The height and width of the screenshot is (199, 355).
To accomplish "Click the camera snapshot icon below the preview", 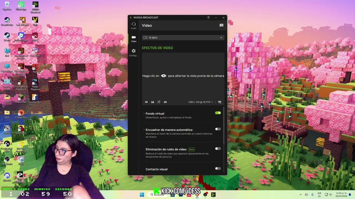I will pos(159,102).
